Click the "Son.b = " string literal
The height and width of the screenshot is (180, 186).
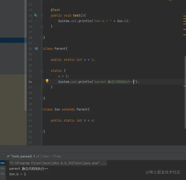point(102,21)
